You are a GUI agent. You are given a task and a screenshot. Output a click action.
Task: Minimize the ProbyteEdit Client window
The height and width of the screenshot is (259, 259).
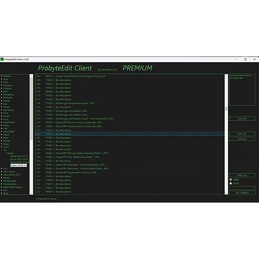[237, 59]
